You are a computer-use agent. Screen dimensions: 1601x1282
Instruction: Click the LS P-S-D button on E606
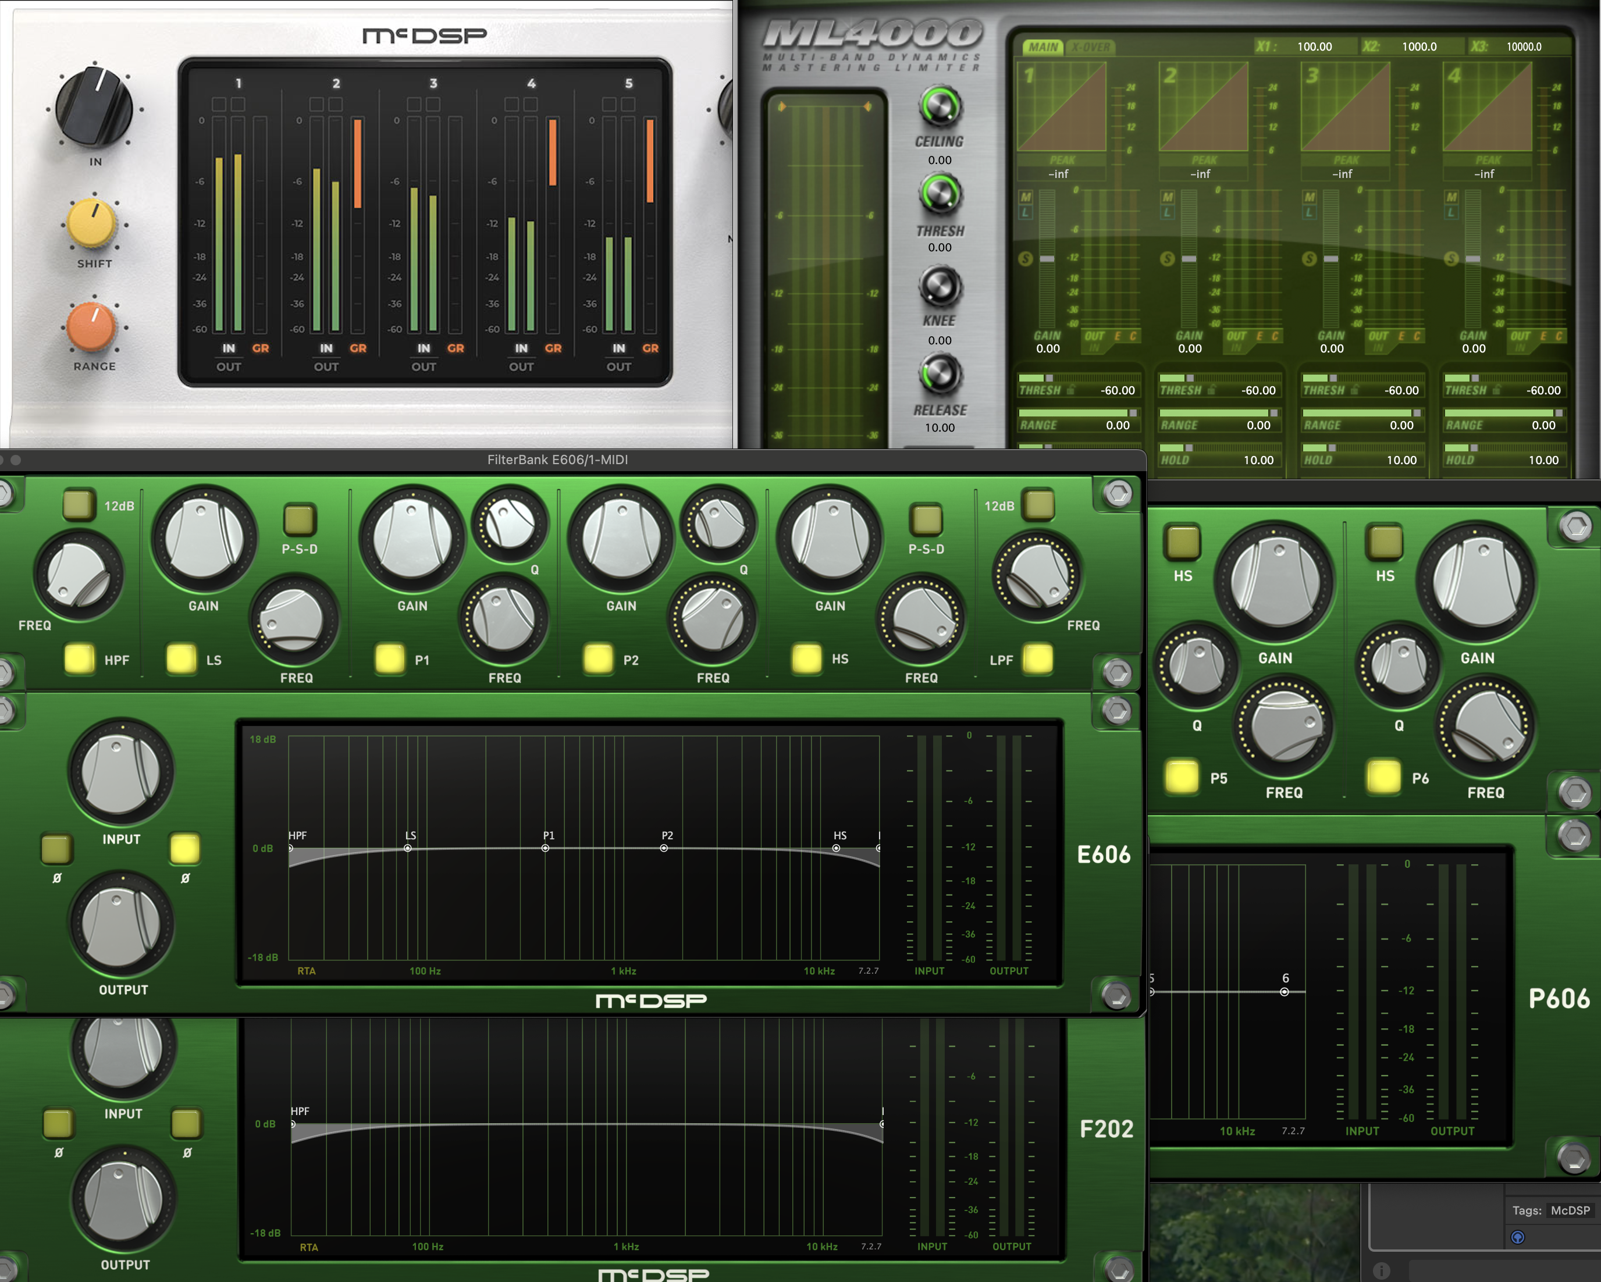(x=299, y=519)
